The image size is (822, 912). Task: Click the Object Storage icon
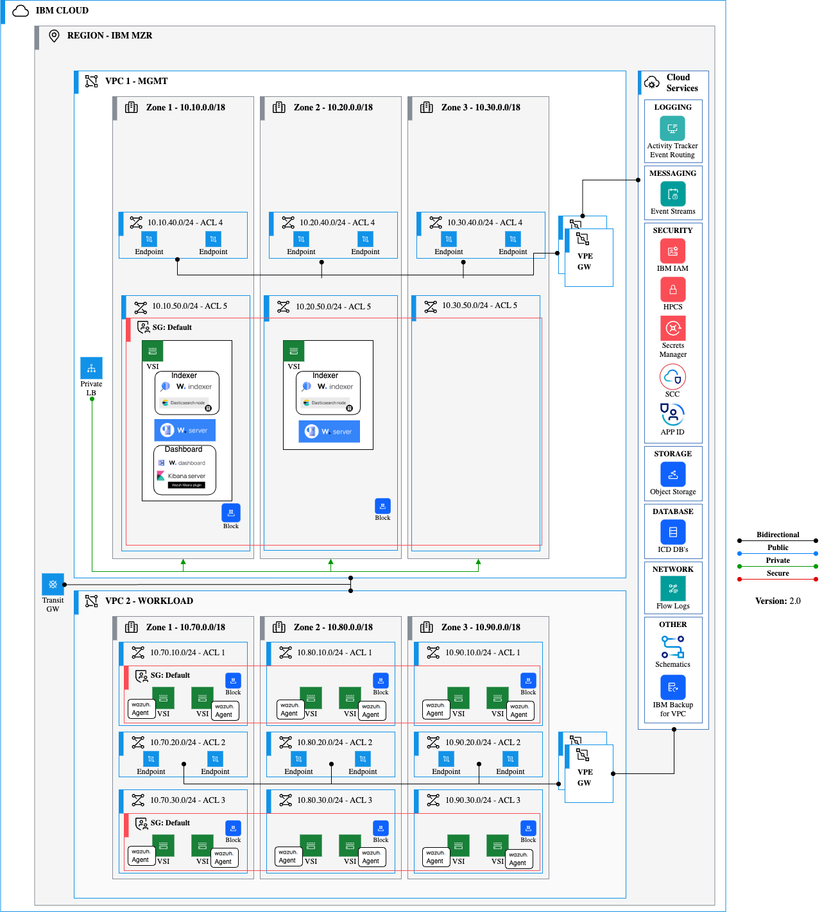pos(672,474)
